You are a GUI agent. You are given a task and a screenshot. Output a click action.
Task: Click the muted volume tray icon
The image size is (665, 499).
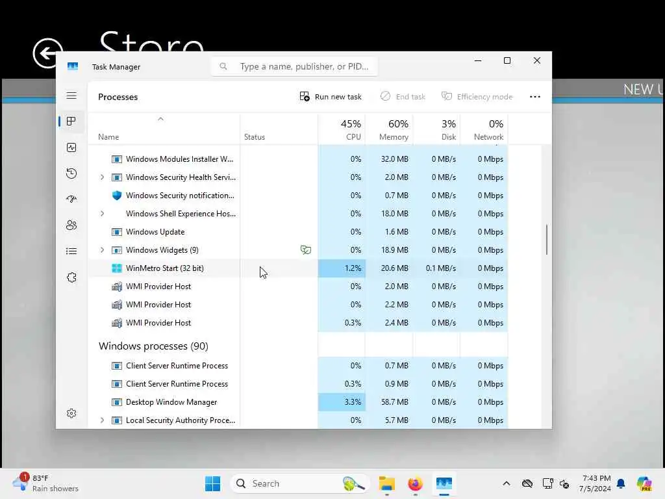pos(564,483)
